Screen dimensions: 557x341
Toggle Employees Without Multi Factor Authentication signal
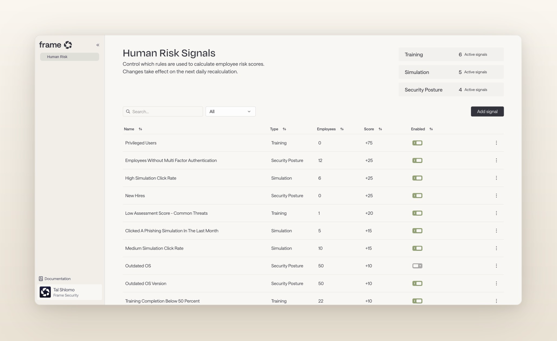[x=417, y=161]
